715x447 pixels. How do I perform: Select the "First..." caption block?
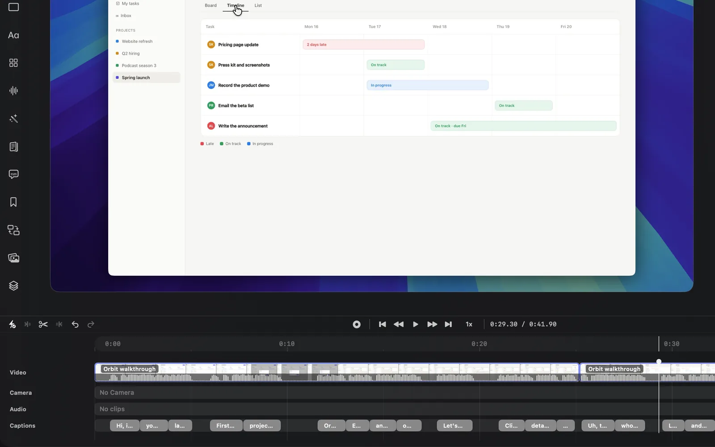point(226,426)
